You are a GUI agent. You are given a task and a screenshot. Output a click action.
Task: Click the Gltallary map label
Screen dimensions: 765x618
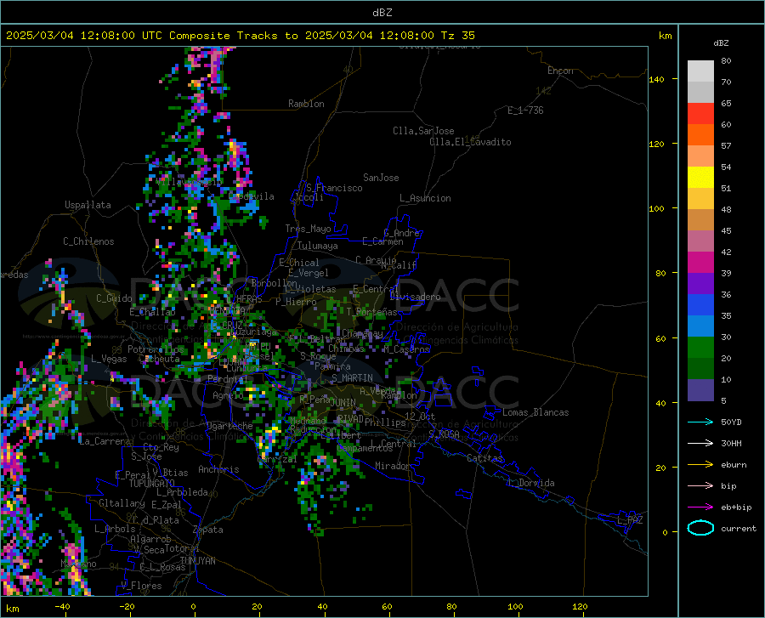(122, 503)
